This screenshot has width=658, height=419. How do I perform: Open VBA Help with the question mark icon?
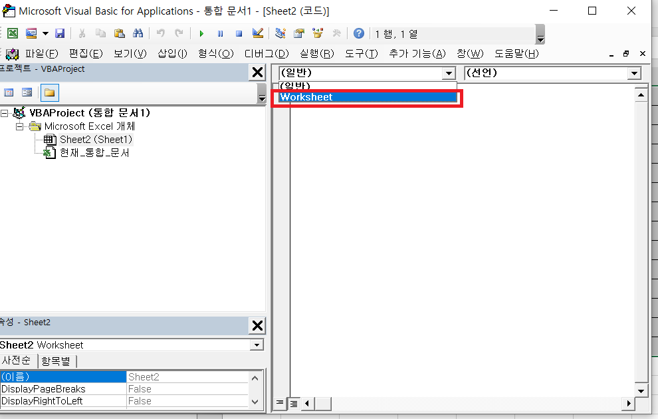click(x=359, y=33)
